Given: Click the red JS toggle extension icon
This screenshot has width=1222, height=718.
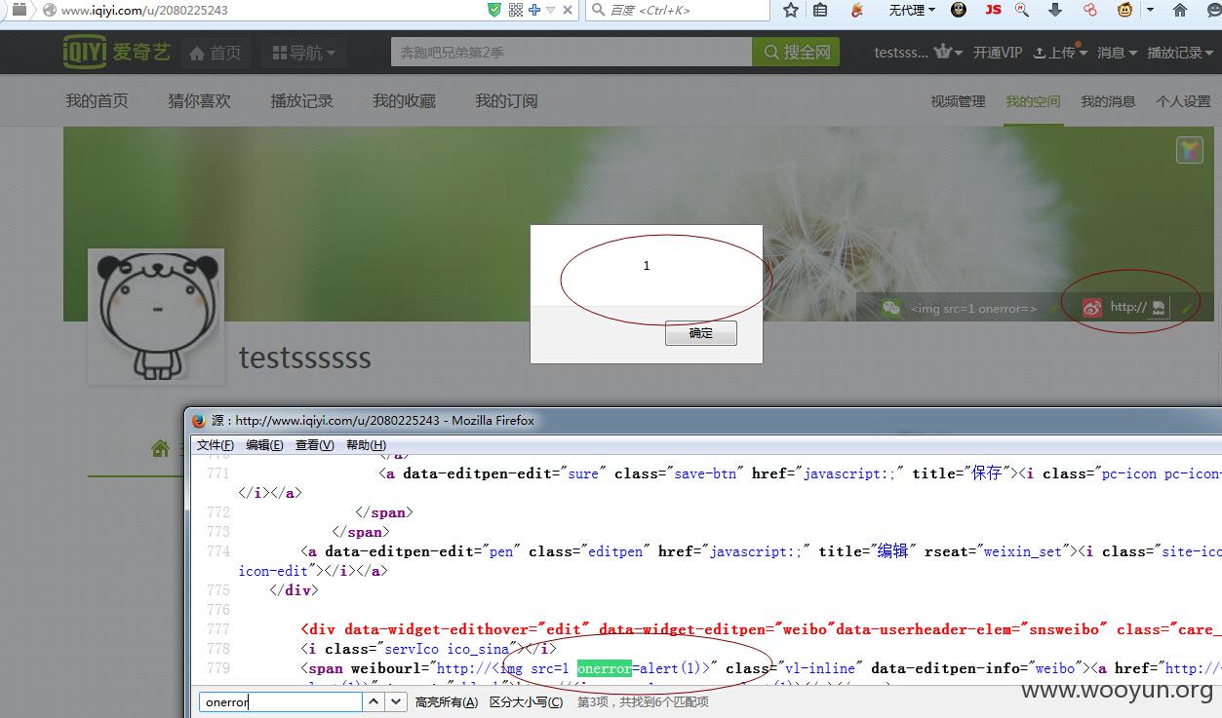Looking at the screenshot, I should pos(993,10).
